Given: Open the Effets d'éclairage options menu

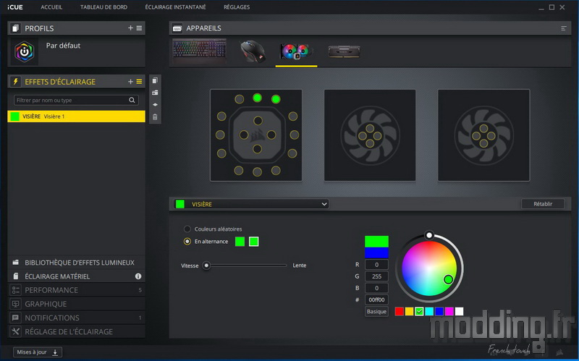Looking at the screenshot, I should click(139, 82).
